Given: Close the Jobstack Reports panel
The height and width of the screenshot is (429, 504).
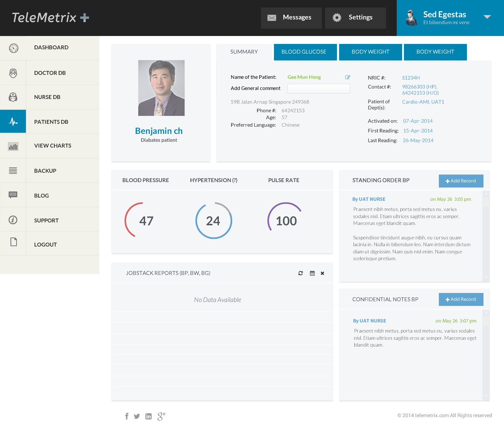Looking at the screenshot, I should pyautogui.click(x=323, y=273).
